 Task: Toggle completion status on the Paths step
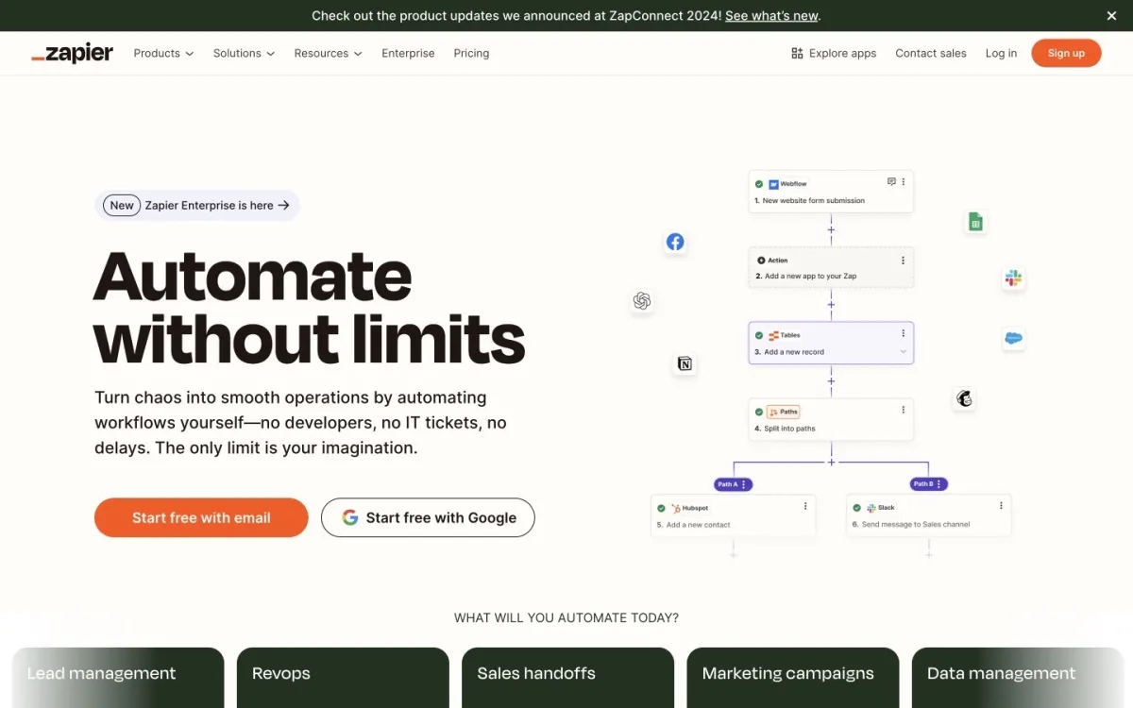[x=760, y=412]
